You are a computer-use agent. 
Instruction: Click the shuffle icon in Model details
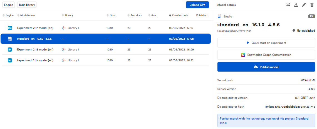[x=288, y=5]
